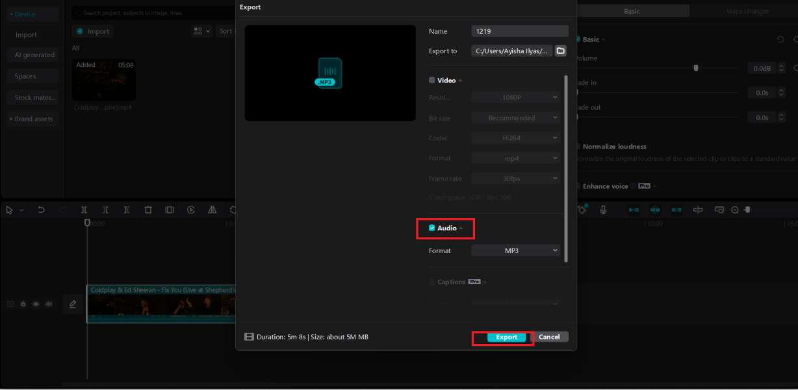Viewport: 798px width, 390px height.
Task: Click the preview axis icon in timeline
Action: click(x=698, y=210)
